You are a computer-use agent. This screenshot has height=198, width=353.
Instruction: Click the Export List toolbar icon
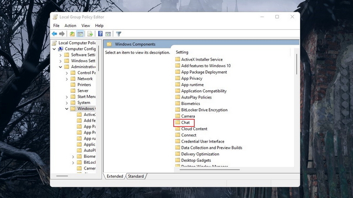coord(90,34)
